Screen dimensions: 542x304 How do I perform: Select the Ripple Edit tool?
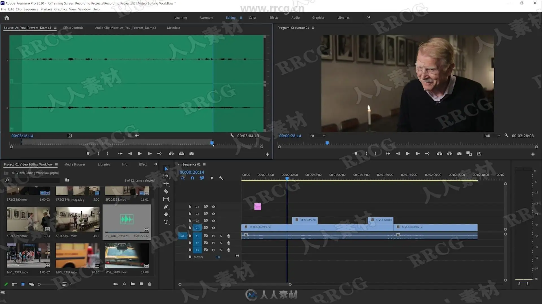(x=166, y=184)
